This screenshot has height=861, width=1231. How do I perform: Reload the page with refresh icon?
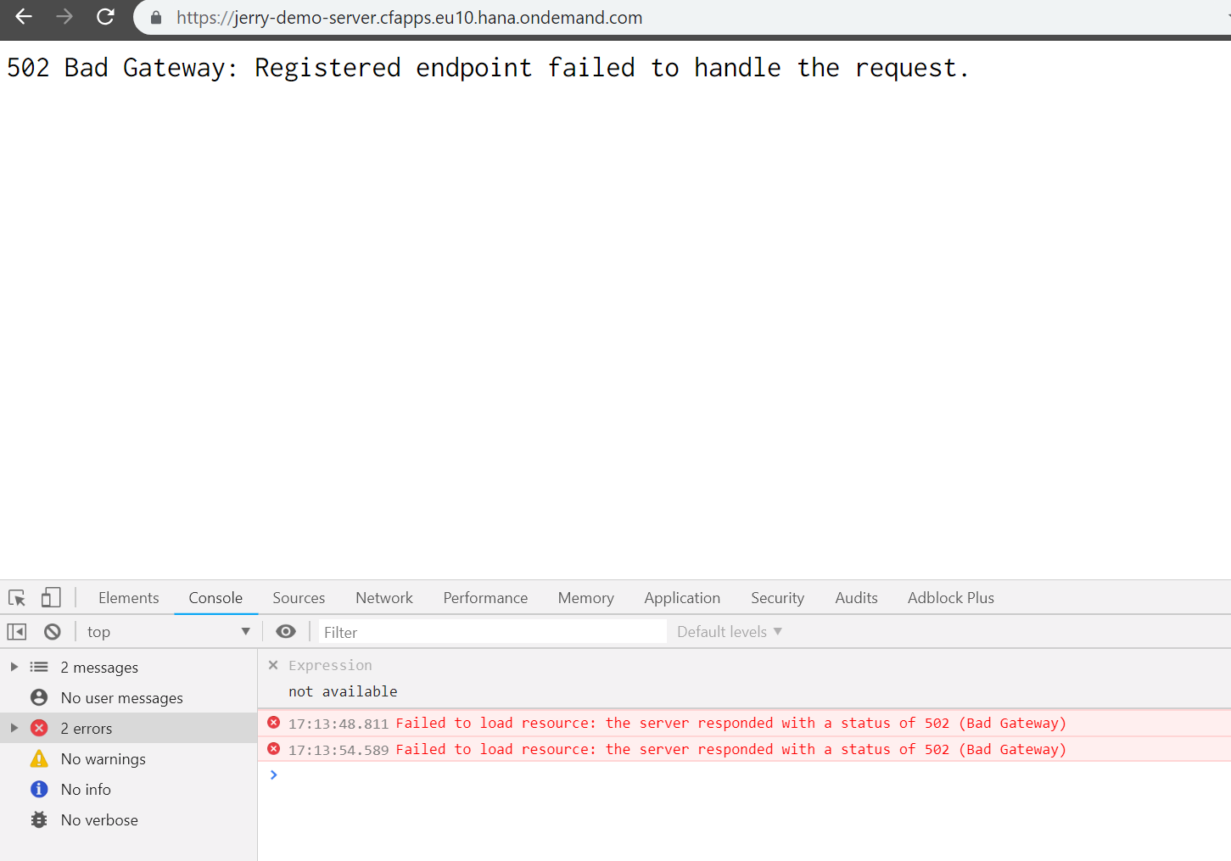(x=105, y=16)
